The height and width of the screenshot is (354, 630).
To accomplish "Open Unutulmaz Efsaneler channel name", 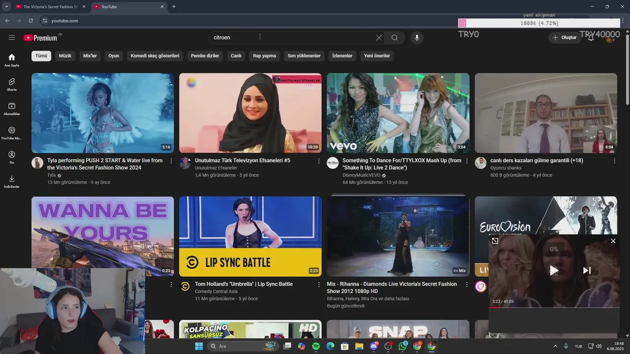I will [x=216, y=168].
